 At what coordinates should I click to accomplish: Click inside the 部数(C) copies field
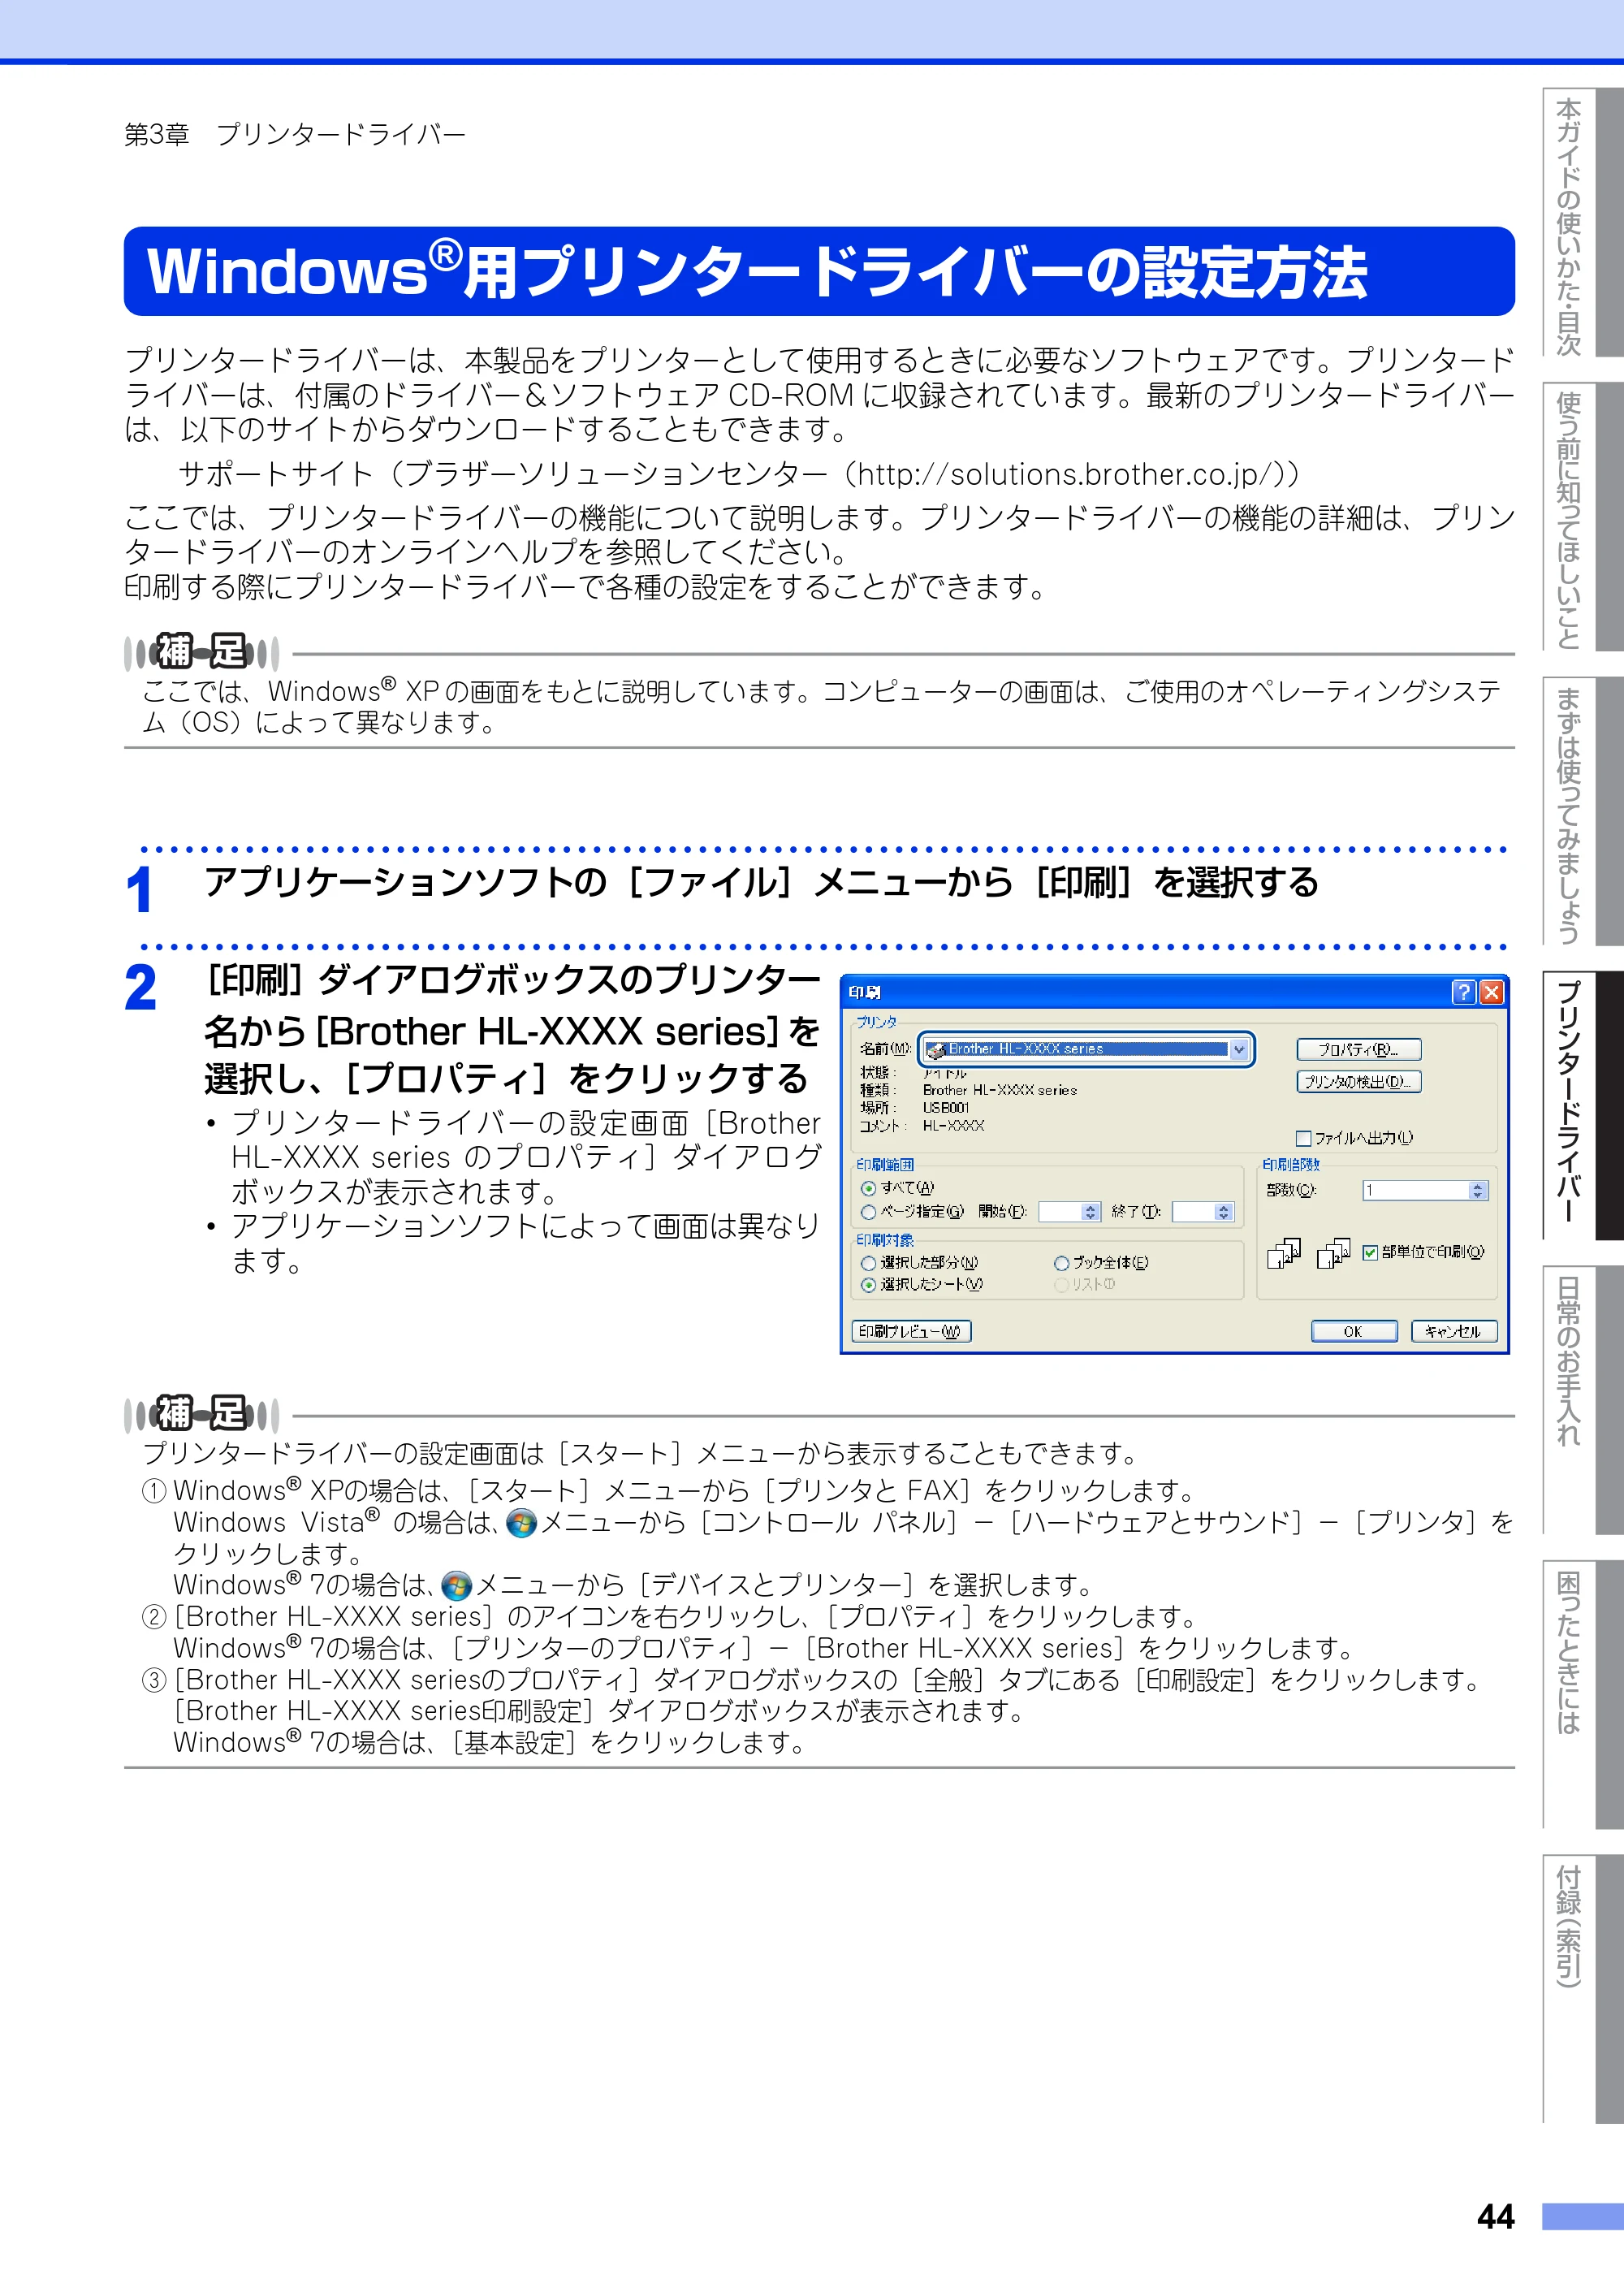1415,1190
